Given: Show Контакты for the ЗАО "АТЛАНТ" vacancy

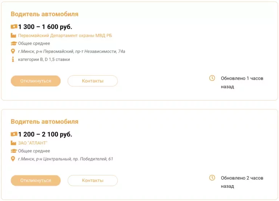Looking at the screenshot, I should click(x=93, y=180).
